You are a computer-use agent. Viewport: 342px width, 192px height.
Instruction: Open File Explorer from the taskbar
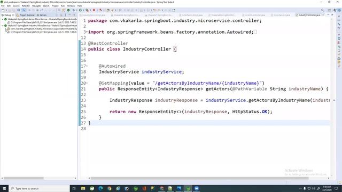(x=83, y=188)
